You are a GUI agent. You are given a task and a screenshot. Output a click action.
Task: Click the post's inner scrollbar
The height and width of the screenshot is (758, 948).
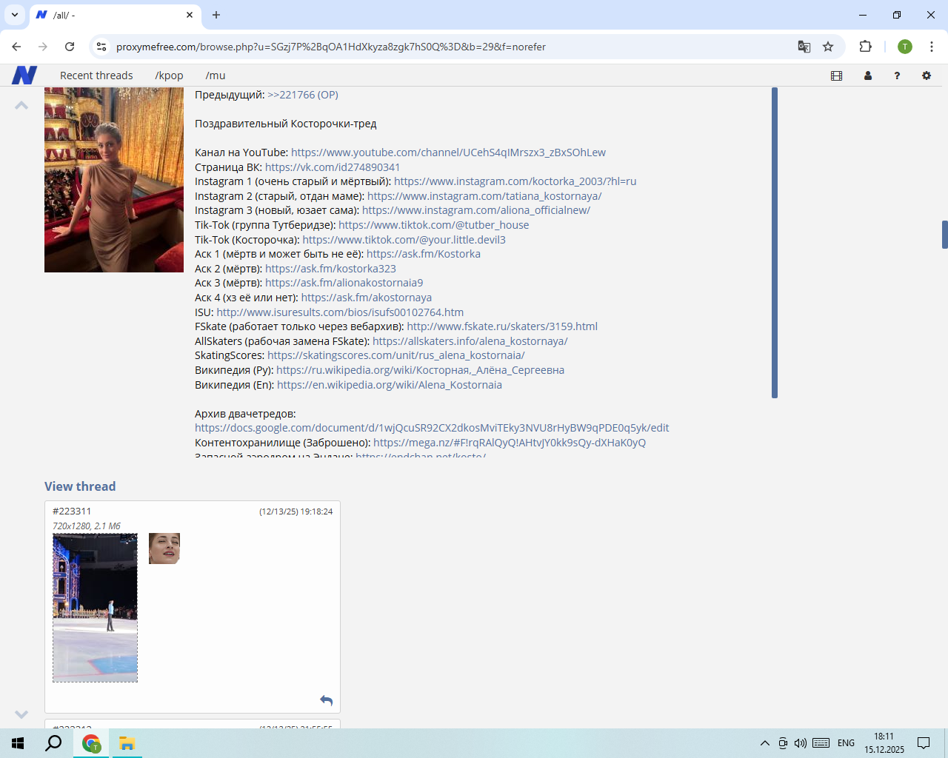[x=775, y=243]
